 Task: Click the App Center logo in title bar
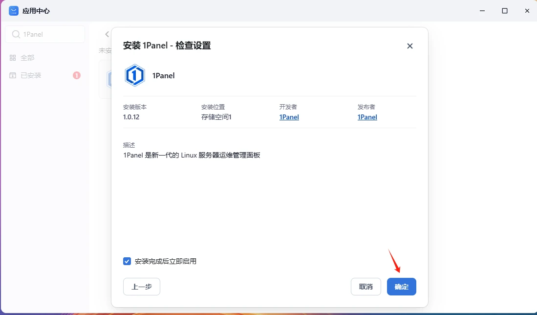click(x=14, y=11)
